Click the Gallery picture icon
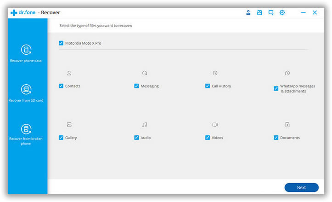Screen dimensions: 332x202 (x=69, y=125)
